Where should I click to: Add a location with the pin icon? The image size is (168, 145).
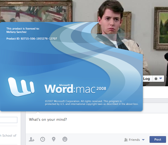click(x=54, y=139)
